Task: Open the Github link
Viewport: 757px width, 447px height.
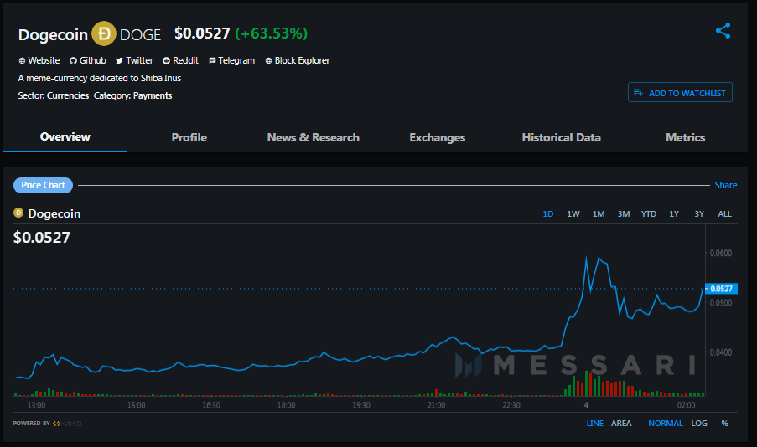Action: point(88,60)
